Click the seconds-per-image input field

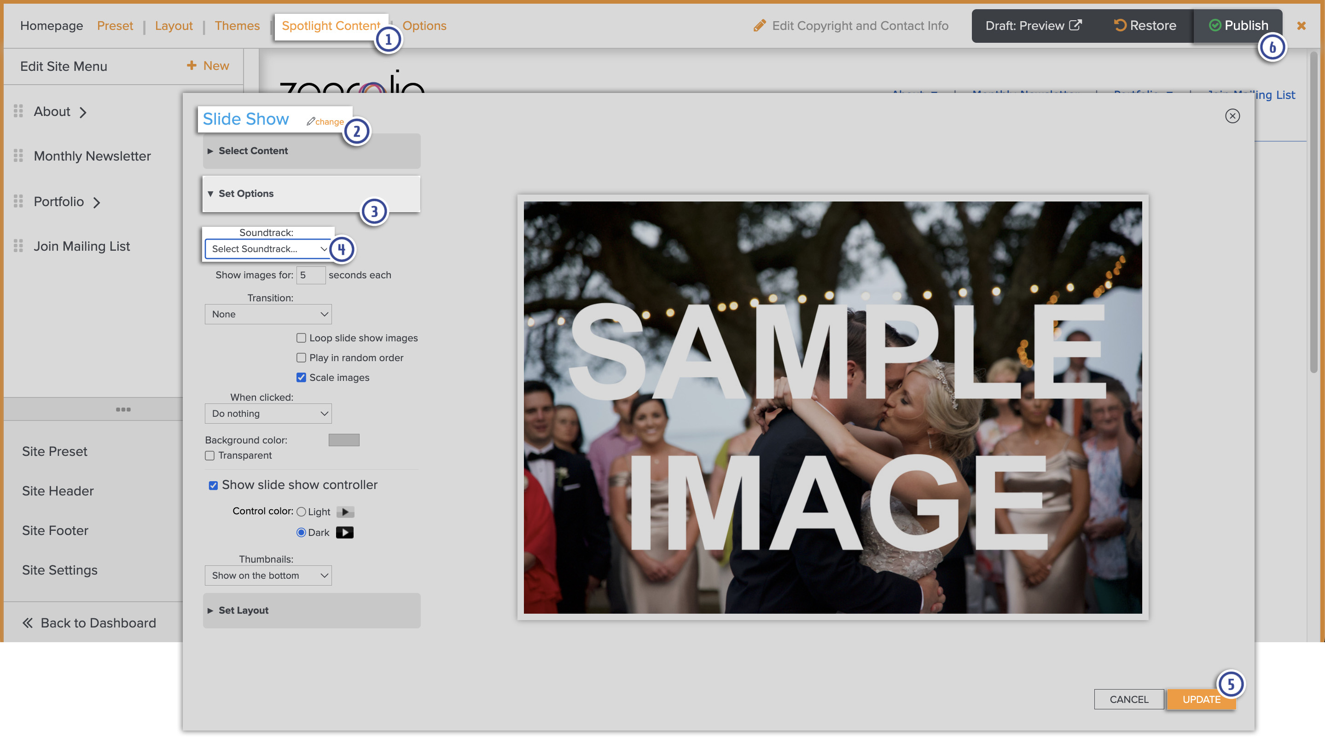tap(311, 275)
